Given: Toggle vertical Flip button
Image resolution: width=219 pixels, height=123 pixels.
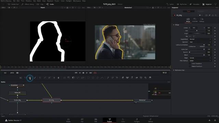Looking at the screenshot, I should [x=194, y=37].
